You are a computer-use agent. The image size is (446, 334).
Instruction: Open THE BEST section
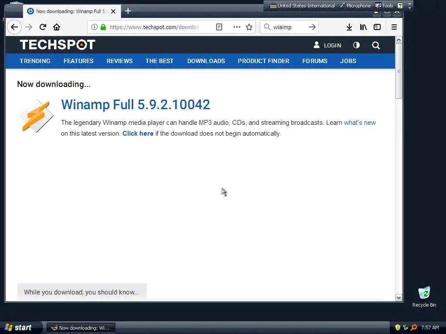click(x=159, y=61)
